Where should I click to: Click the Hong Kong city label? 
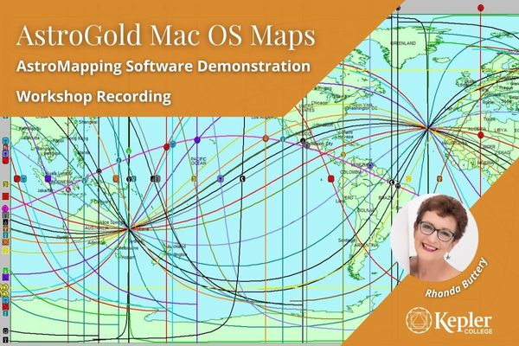click(79, 138)
